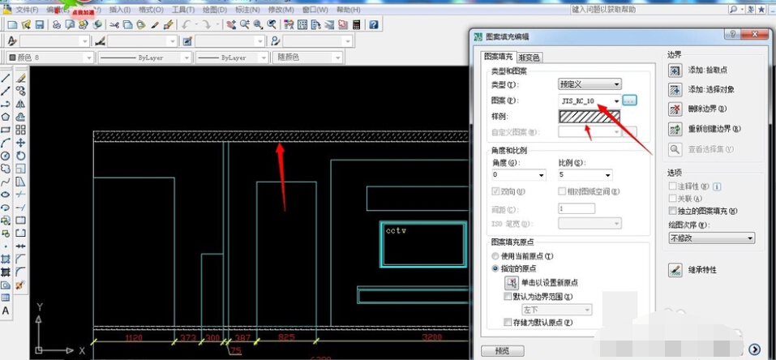
Task: Toggle 'Default to boundary extents' checkbox (默认为边界范围)
Action: point(508,297)
